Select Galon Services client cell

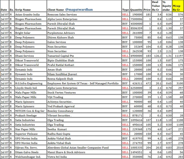84,42
